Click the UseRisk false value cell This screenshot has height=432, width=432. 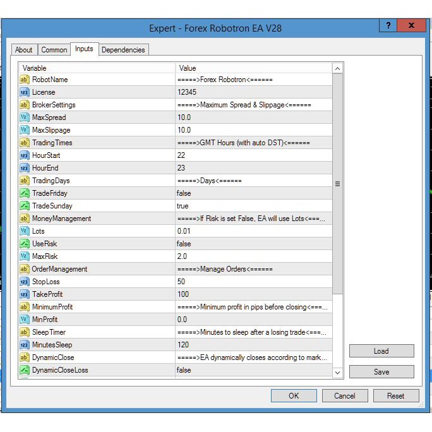click(x=253, y=244)
